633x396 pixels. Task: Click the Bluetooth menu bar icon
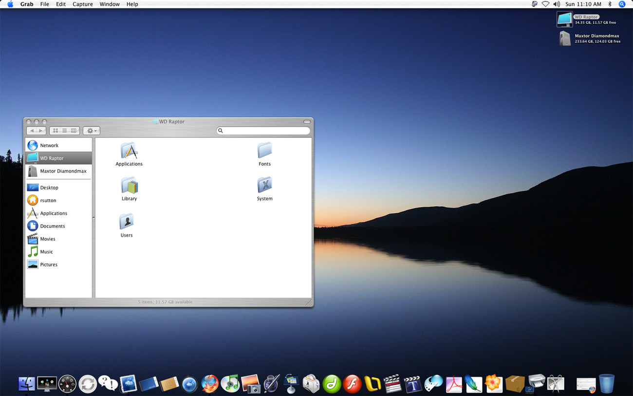(610, 4)
